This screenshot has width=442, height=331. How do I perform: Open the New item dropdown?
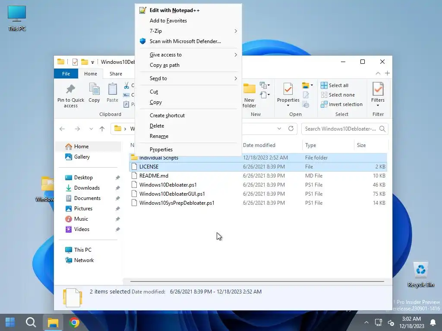pyautogui.click(x=265, y=85)
